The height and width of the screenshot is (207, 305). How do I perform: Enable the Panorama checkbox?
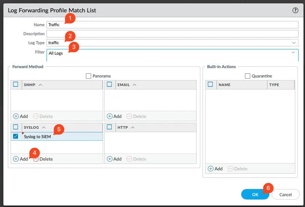pos(89,76)
